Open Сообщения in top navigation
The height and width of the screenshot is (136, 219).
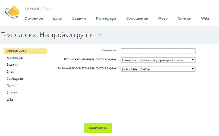137,18
